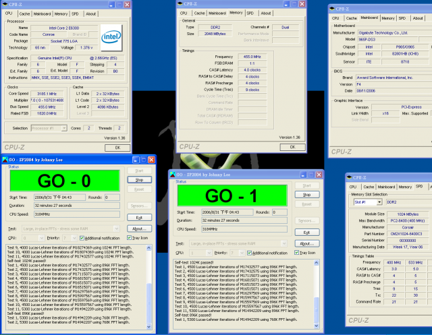The image size is (432, 335).
Task: Minimize the CPU-Z CPU tab window
Action: coord(111,5)
